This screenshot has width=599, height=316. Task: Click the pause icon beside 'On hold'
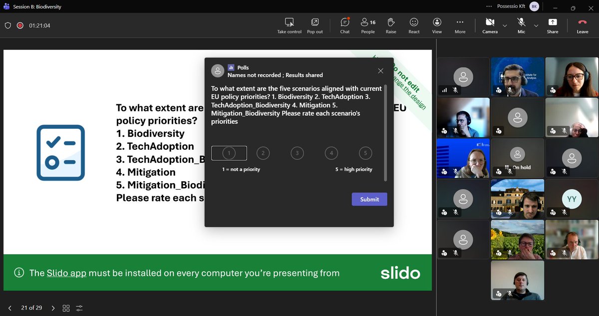(x=507, y=168)
